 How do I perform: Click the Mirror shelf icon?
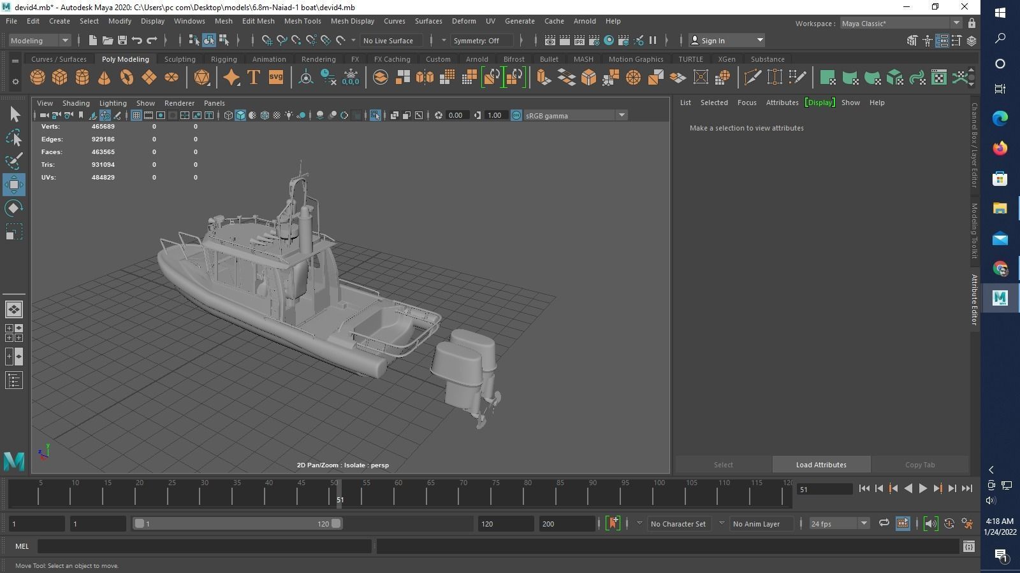pos(425,78)
